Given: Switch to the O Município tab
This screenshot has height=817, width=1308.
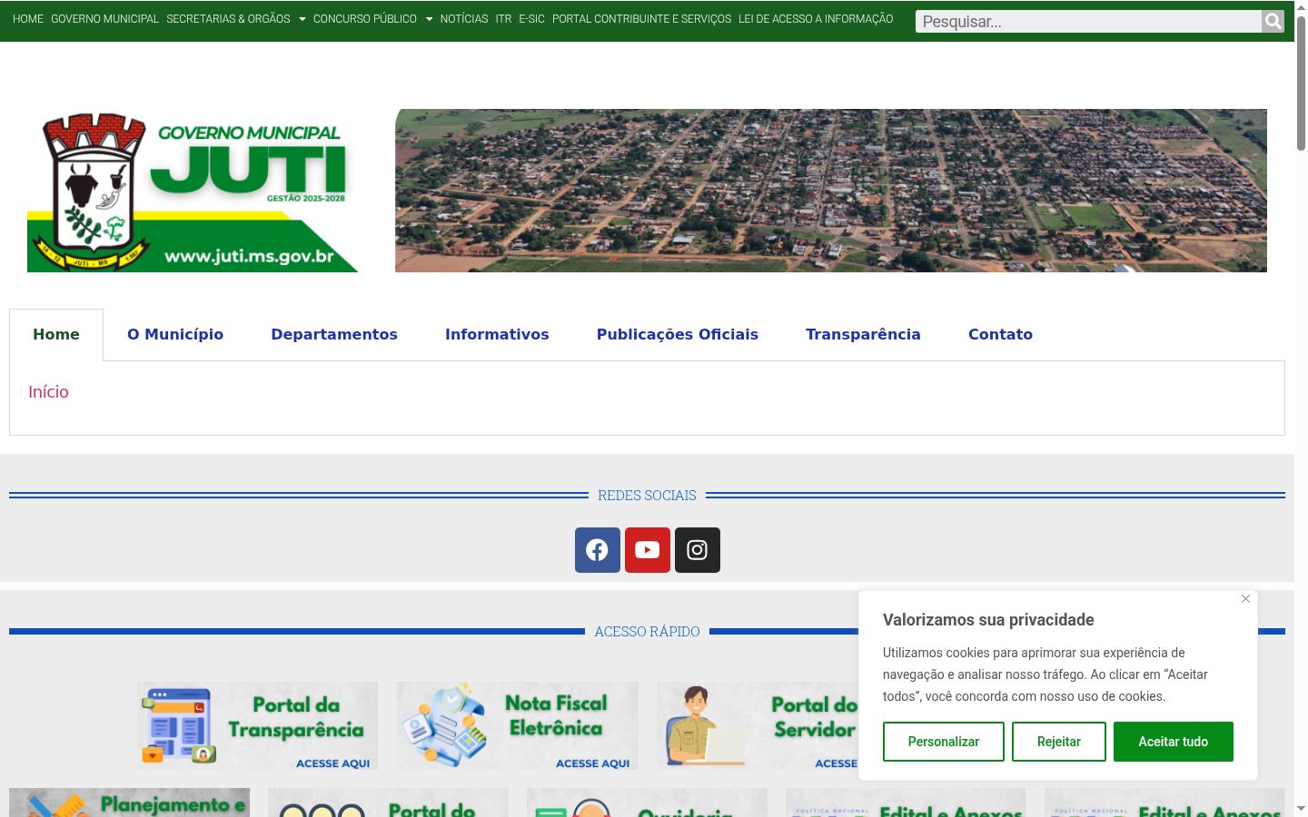Looking at the screenshot, I should pos(175,334).
